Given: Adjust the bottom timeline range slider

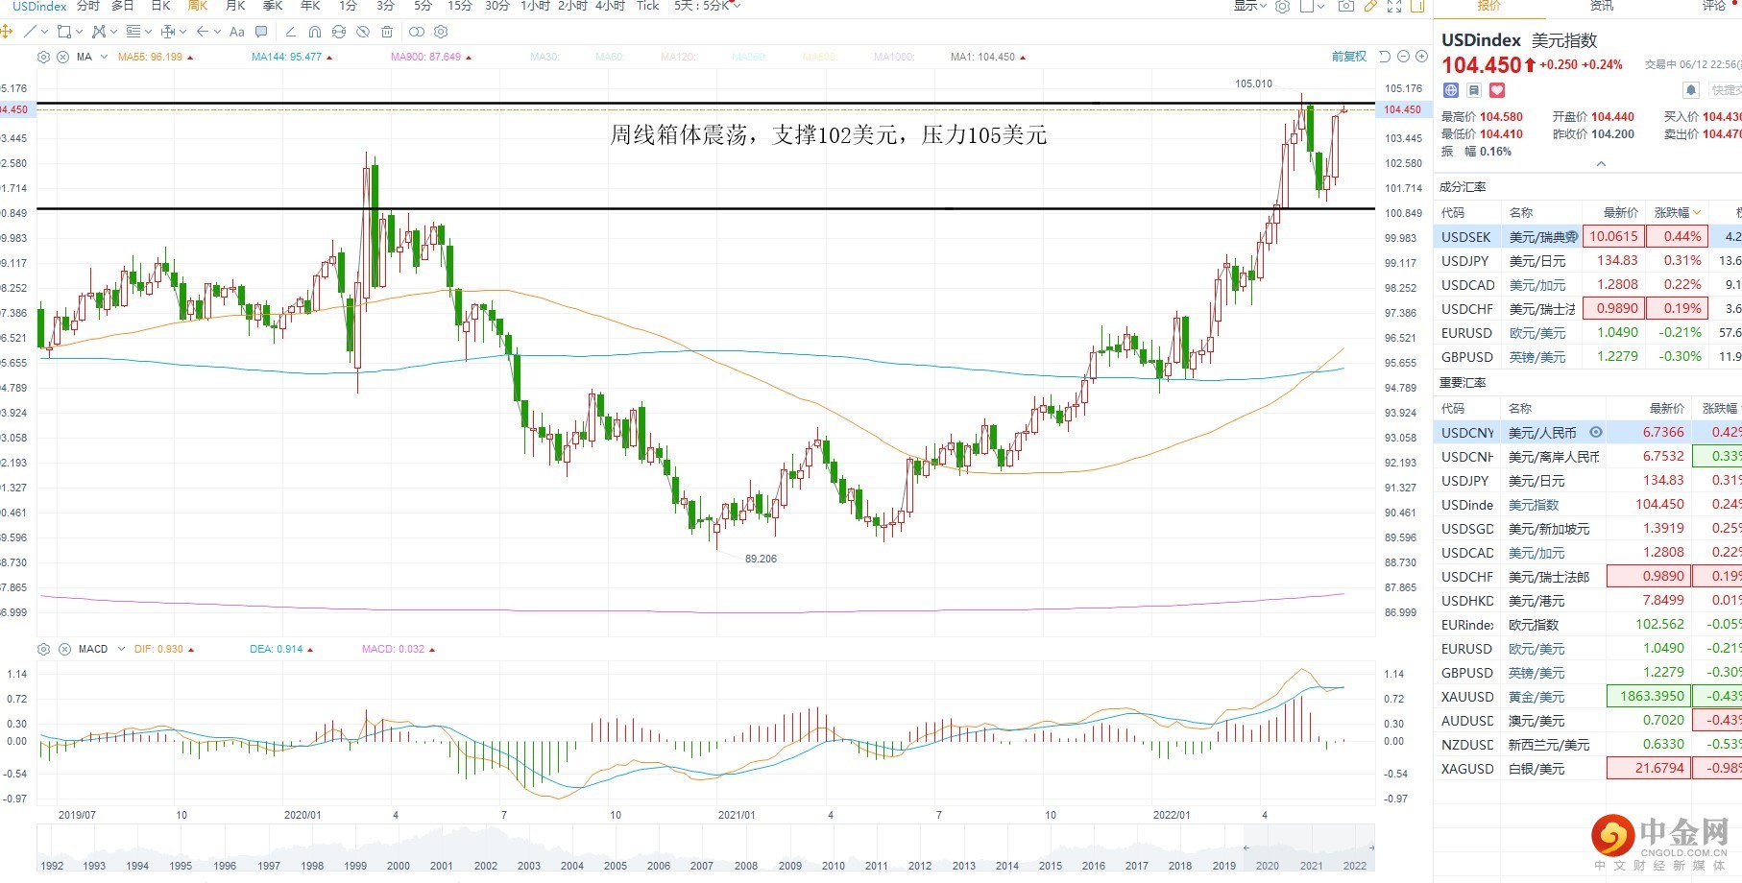Looking at the screenshot, I should pos(1308,848).
